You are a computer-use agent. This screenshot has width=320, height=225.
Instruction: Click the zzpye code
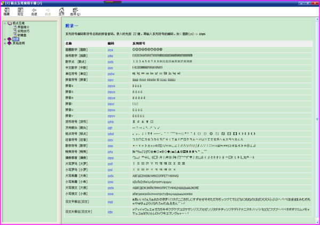[x=111, y=98]
